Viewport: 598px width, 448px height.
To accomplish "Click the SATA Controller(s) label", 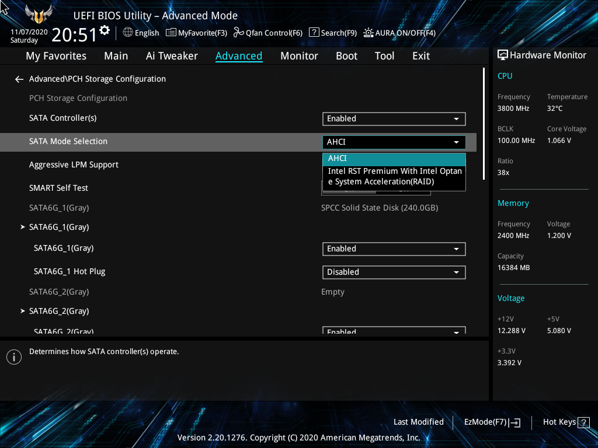I will click(x=62, y=118).
